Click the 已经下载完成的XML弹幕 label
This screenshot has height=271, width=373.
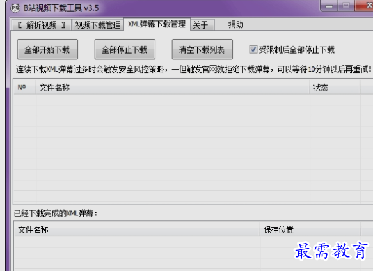tap(56, 213)
